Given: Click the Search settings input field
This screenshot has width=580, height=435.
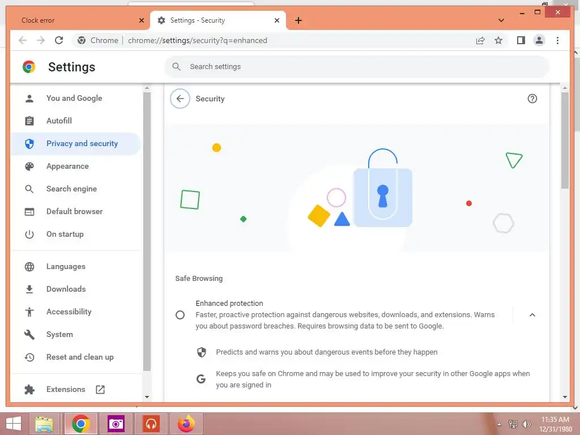Looking at the screenshot, I should point(357,67).
